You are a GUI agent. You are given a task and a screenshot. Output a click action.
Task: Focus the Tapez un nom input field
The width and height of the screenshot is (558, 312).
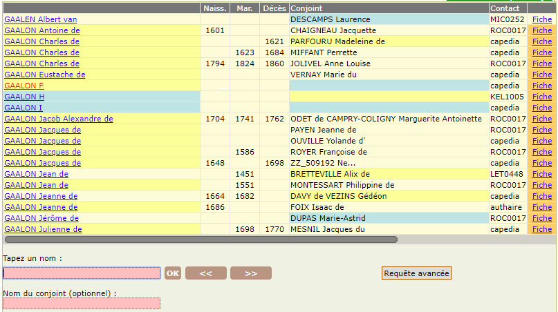82,273
